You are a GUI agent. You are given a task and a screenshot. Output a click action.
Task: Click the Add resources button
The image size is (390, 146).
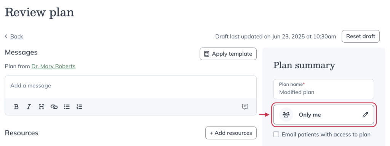pyautogui.click(x=231, y=133)
